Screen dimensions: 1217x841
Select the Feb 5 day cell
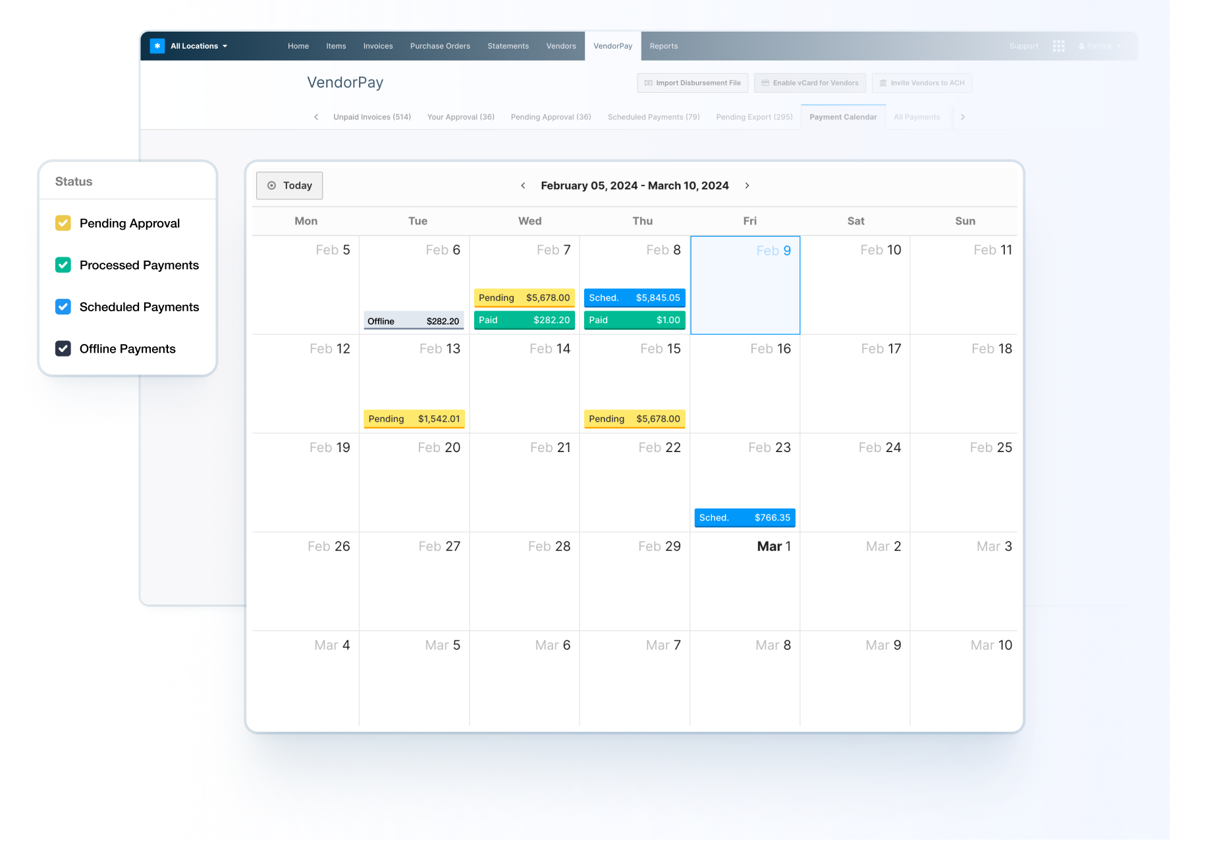306,285
